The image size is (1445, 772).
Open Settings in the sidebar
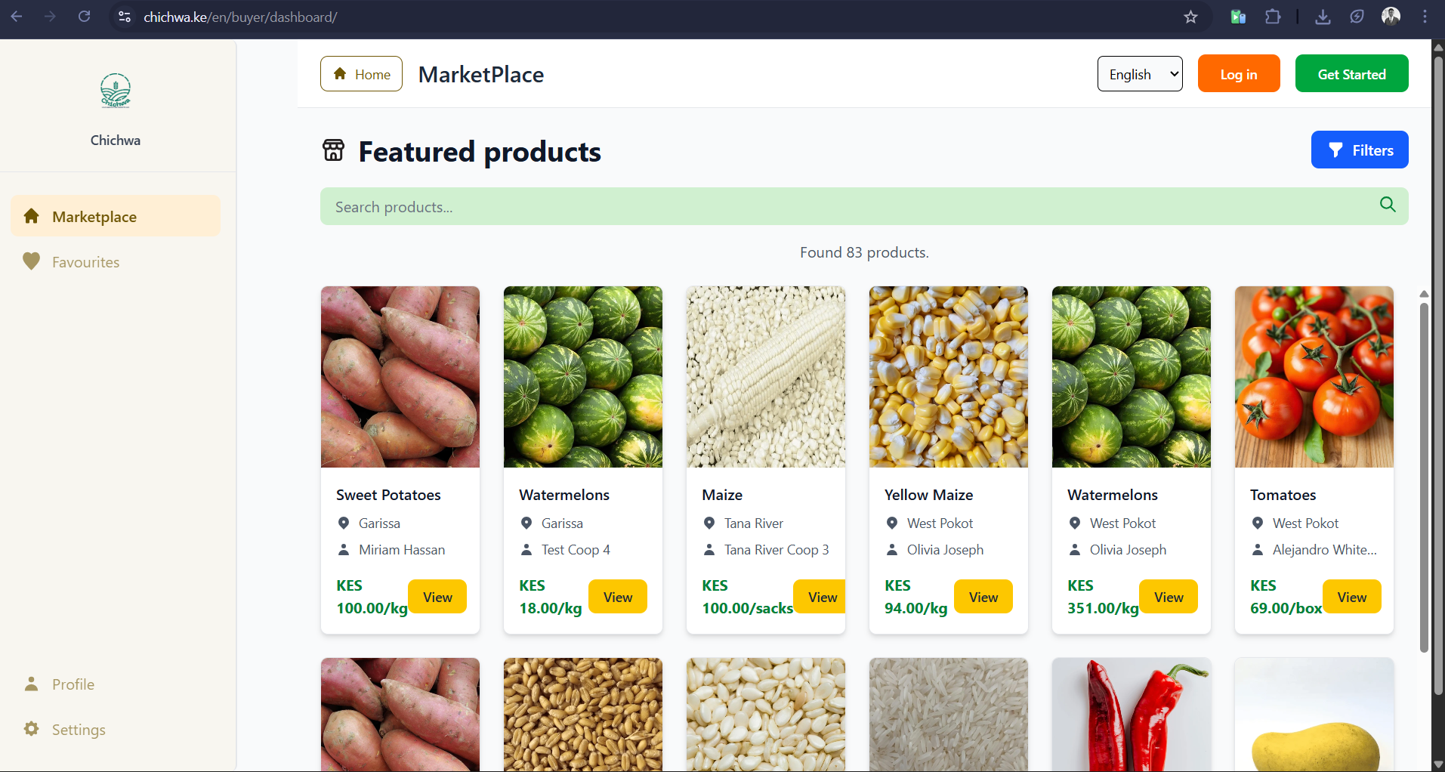coord(78,730)
